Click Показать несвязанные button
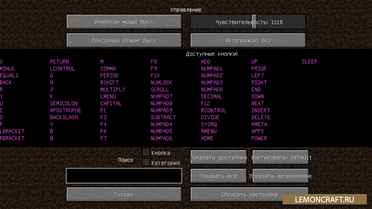This screenshot has width=372, height=209. pyautogui.click(x=281, y=176)
